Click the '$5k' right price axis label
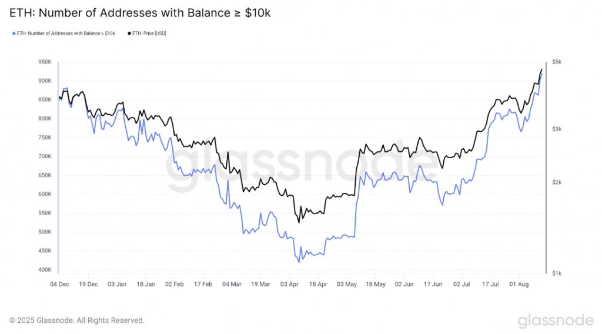This screenshot has height=334, width=602. (557, 62)
